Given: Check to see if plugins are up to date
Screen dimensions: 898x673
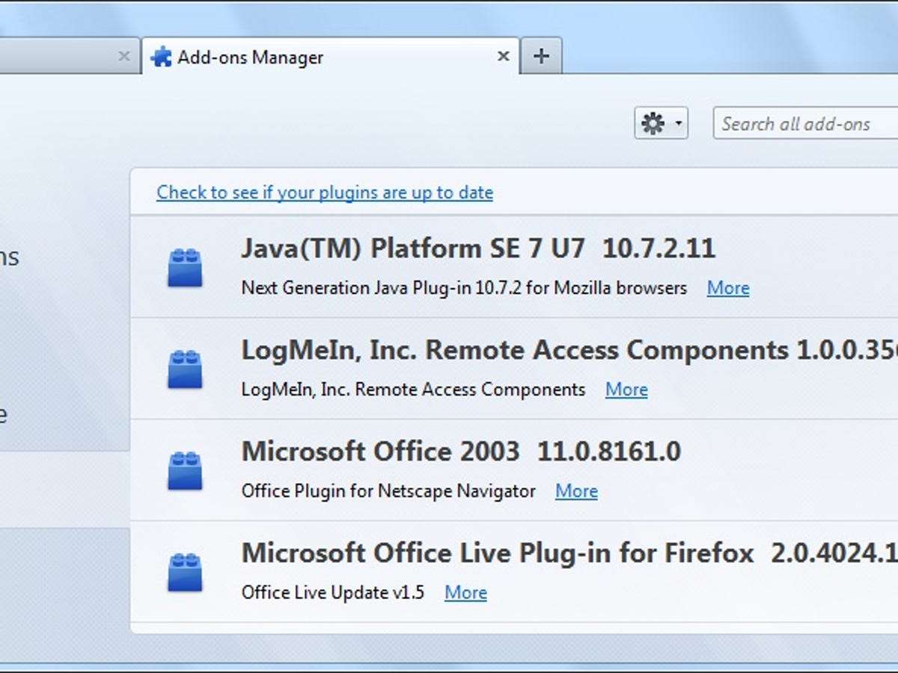Looking at the screenshot, I should (325, 192).
